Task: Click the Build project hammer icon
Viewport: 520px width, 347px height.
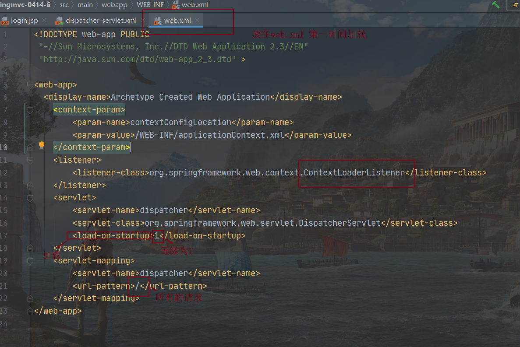Action: point(495,5)
